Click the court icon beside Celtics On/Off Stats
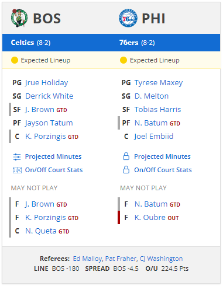The image size is (223, 286). click(x=17, y=170)
